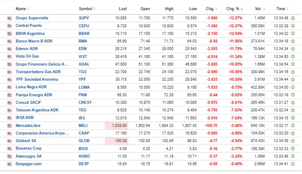Click the US flag beside Central Puerto

9,26
